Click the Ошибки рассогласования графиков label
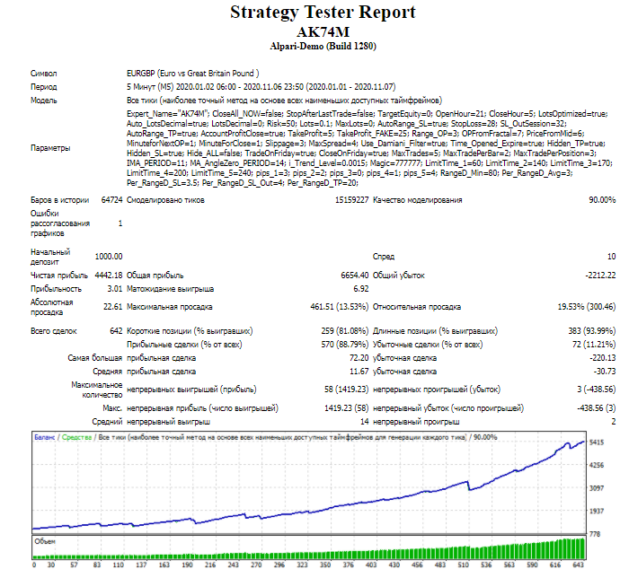Screen dimensions: 620x569 (x=60, y=223)
